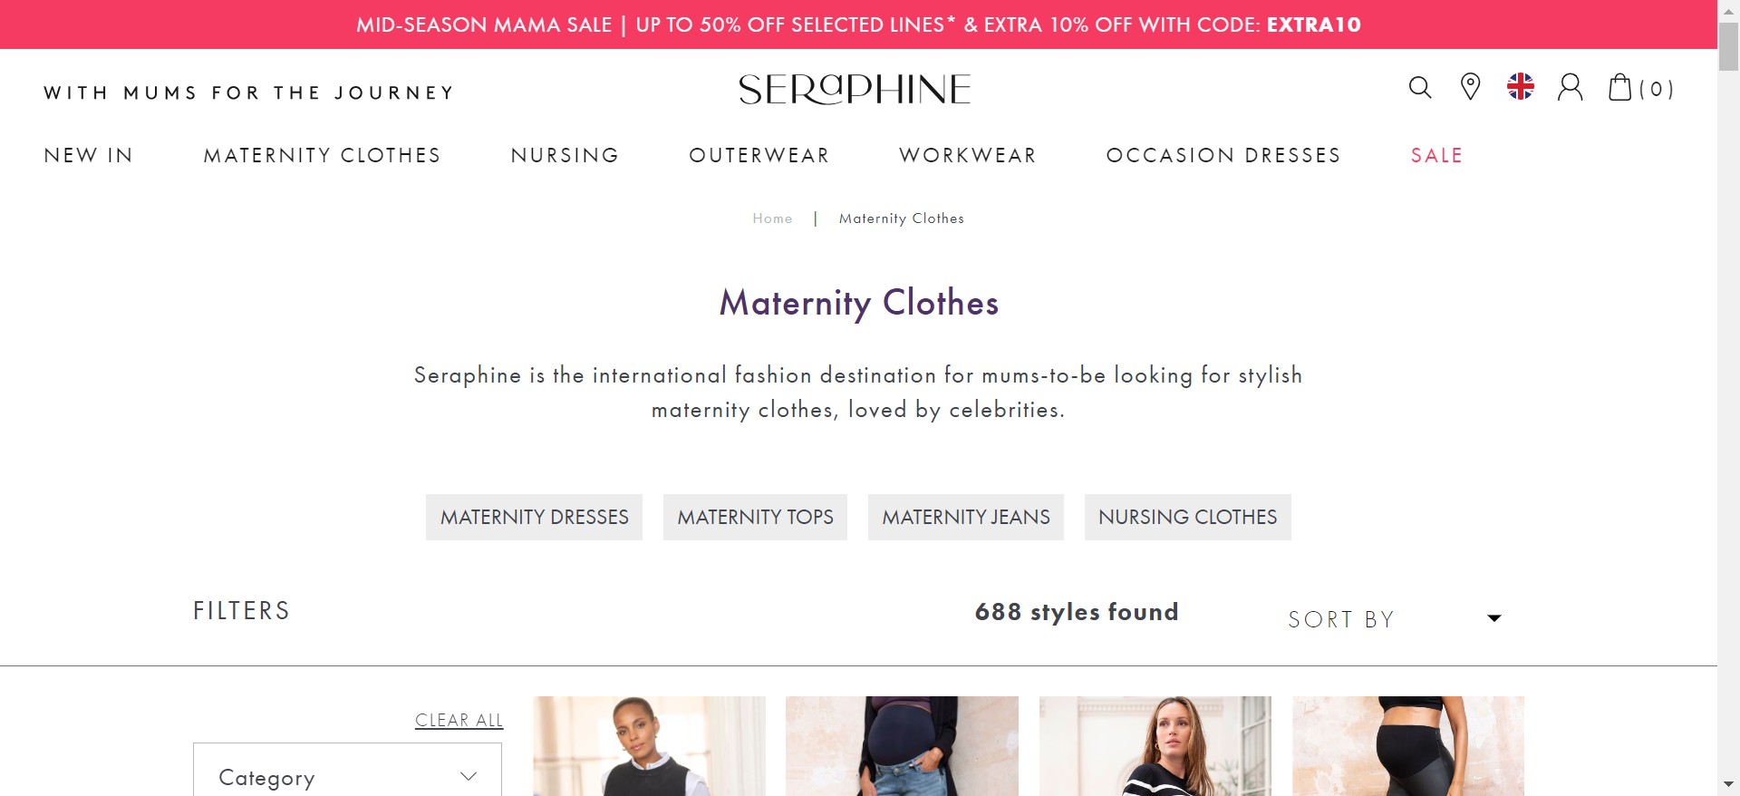This screenshot has height=796, width=1740.
Task: Open the shopping bag icon
Action: pyautogui.click(x=1620, y=88)
